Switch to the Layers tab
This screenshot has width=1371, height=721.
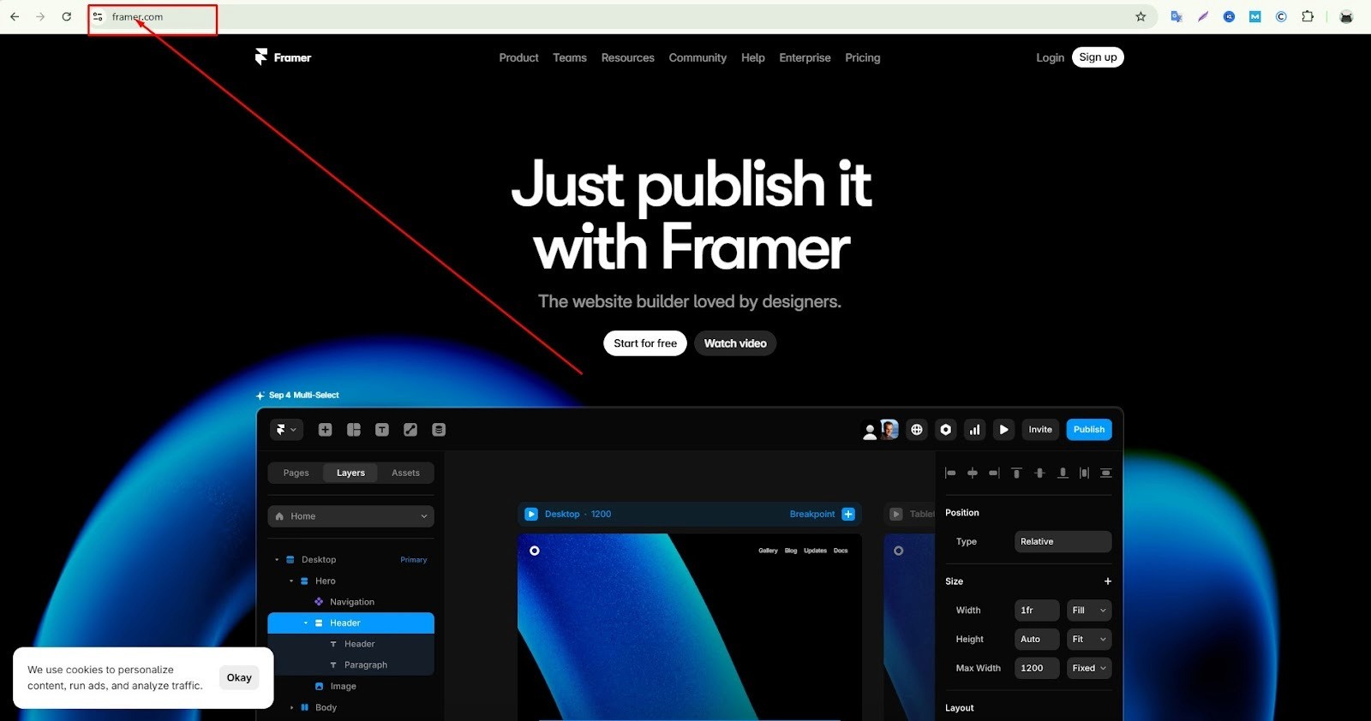pyautogui.click(x=350, y=473)
